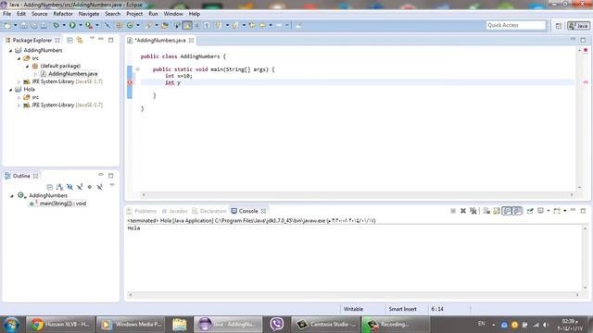
Task: Toggle Scroll Lock in Console toolbar
Action: point(497,211)
